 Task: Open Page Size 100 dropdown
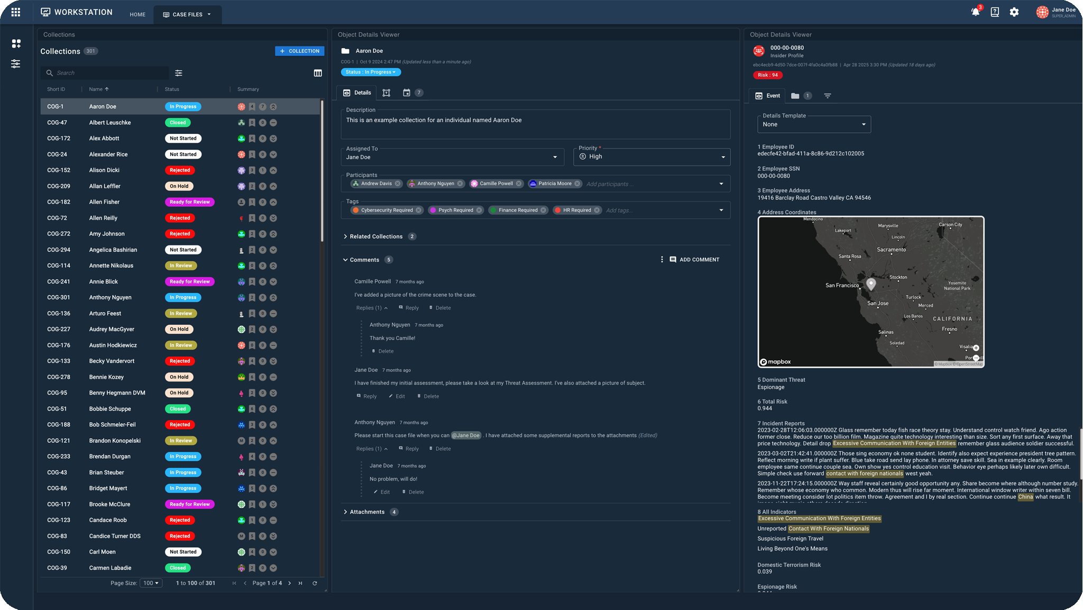click(x=151, y=583)
